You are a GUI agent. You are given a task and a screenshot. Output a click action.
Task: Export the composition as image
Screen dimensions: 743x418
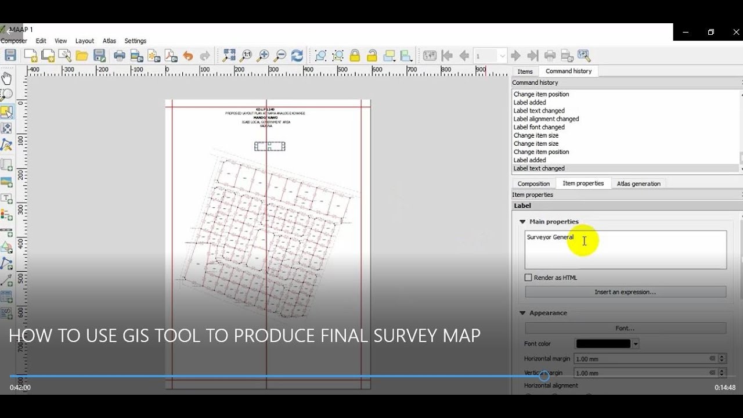point(137,56)
